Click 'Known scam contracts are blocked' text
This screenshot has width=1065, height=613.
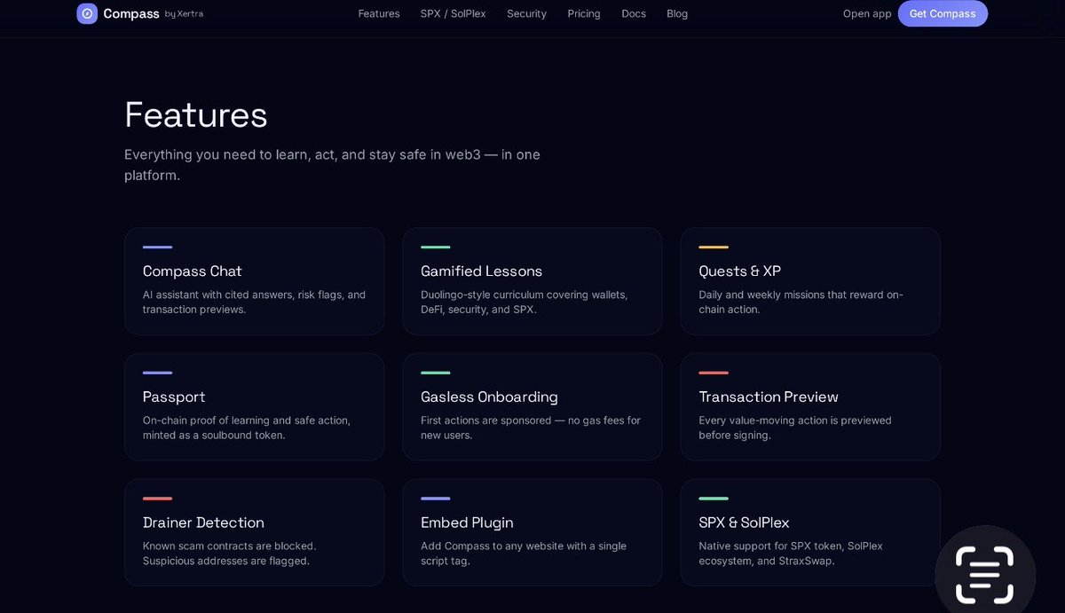[x=229, y=554]
